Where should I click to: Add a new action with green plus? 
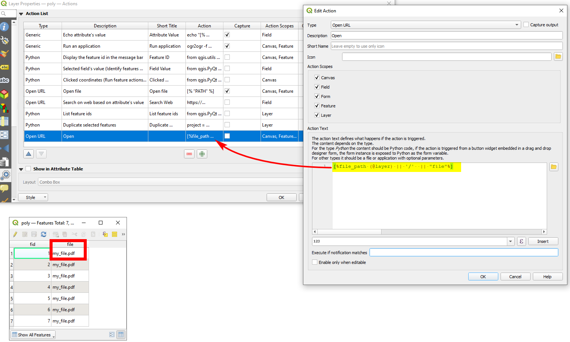(x=202, y=154)
